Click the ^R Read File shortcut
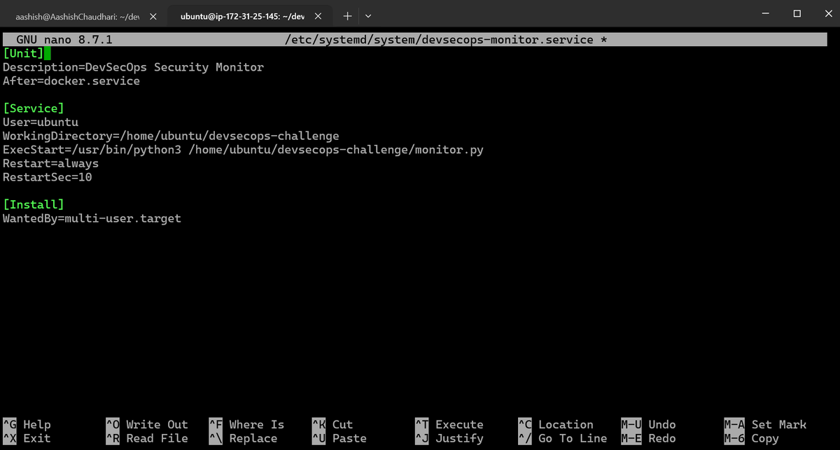The image size is (840, 450). click(147, 439)
